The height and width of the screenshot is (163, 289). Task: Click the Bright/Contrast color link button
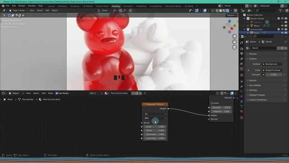272,70
